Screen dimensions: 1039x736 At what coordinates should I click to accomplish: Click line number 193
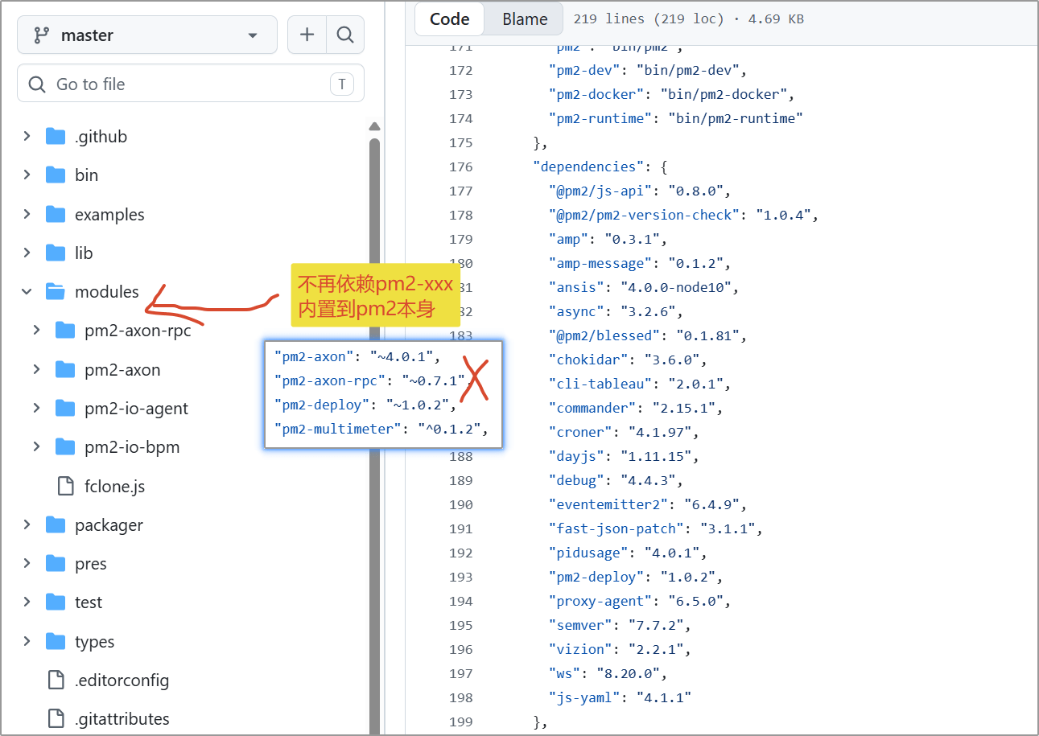tap(461, 577)
